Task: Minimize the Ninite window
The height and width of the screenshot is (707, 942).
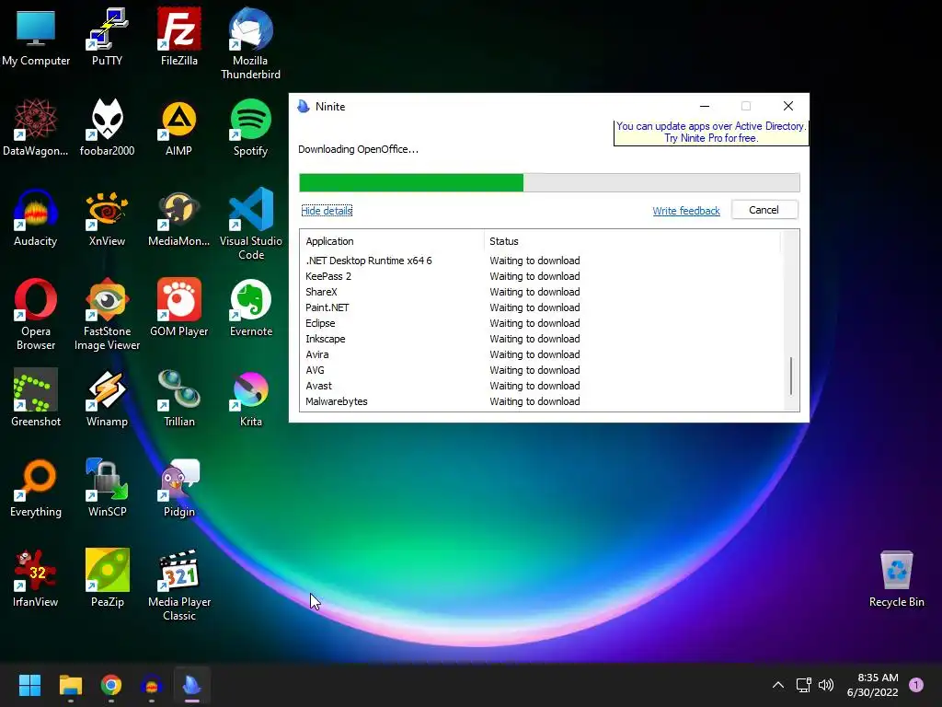Action: click(x=705, y=106)
